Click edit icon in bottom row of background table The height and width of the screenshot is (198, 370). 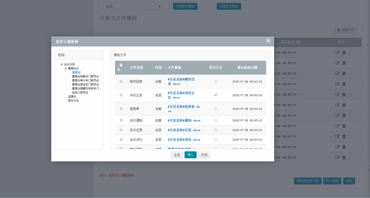pyautogui.click(x=338, y=157)
